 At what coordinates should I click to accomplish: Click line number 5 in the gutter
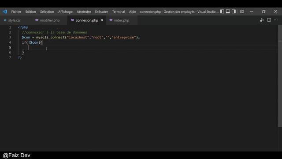coord(10,47)
